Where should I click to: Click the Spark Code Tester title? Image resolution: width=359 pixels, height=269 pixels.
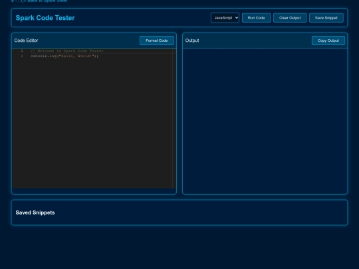(x=45, y=18)
